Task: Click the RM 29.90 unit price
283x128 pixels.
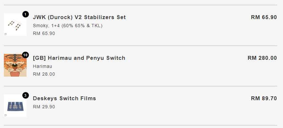Action: tap(44, 107)
